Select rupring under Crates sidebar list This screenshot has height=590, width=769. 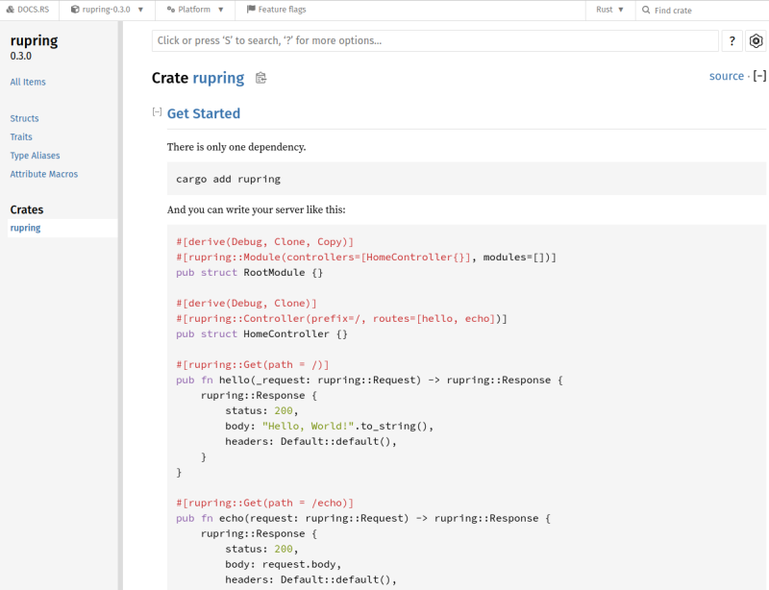(x=25, y=228)
